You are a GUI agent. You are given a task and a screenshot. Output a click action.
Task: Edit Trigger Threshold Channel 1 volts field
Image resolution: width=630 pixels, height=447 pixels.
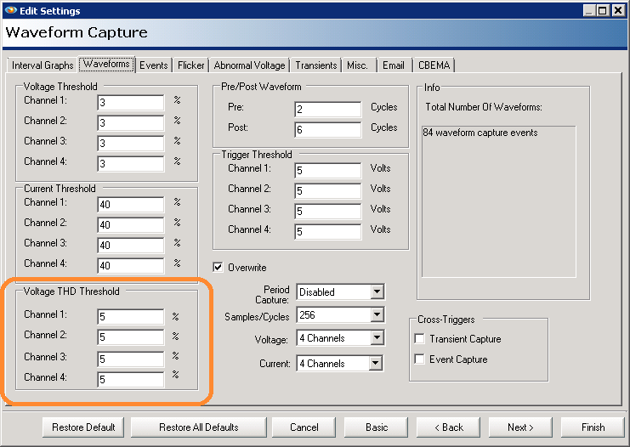328,170
